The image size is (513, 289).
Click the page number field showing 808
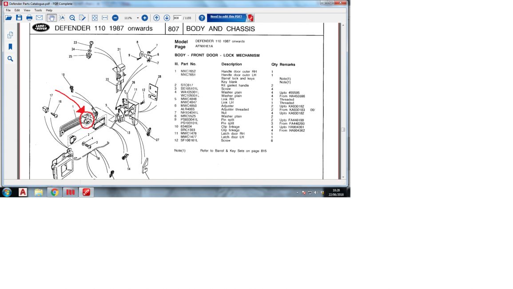pyautogui.click(x=177, y=18)
